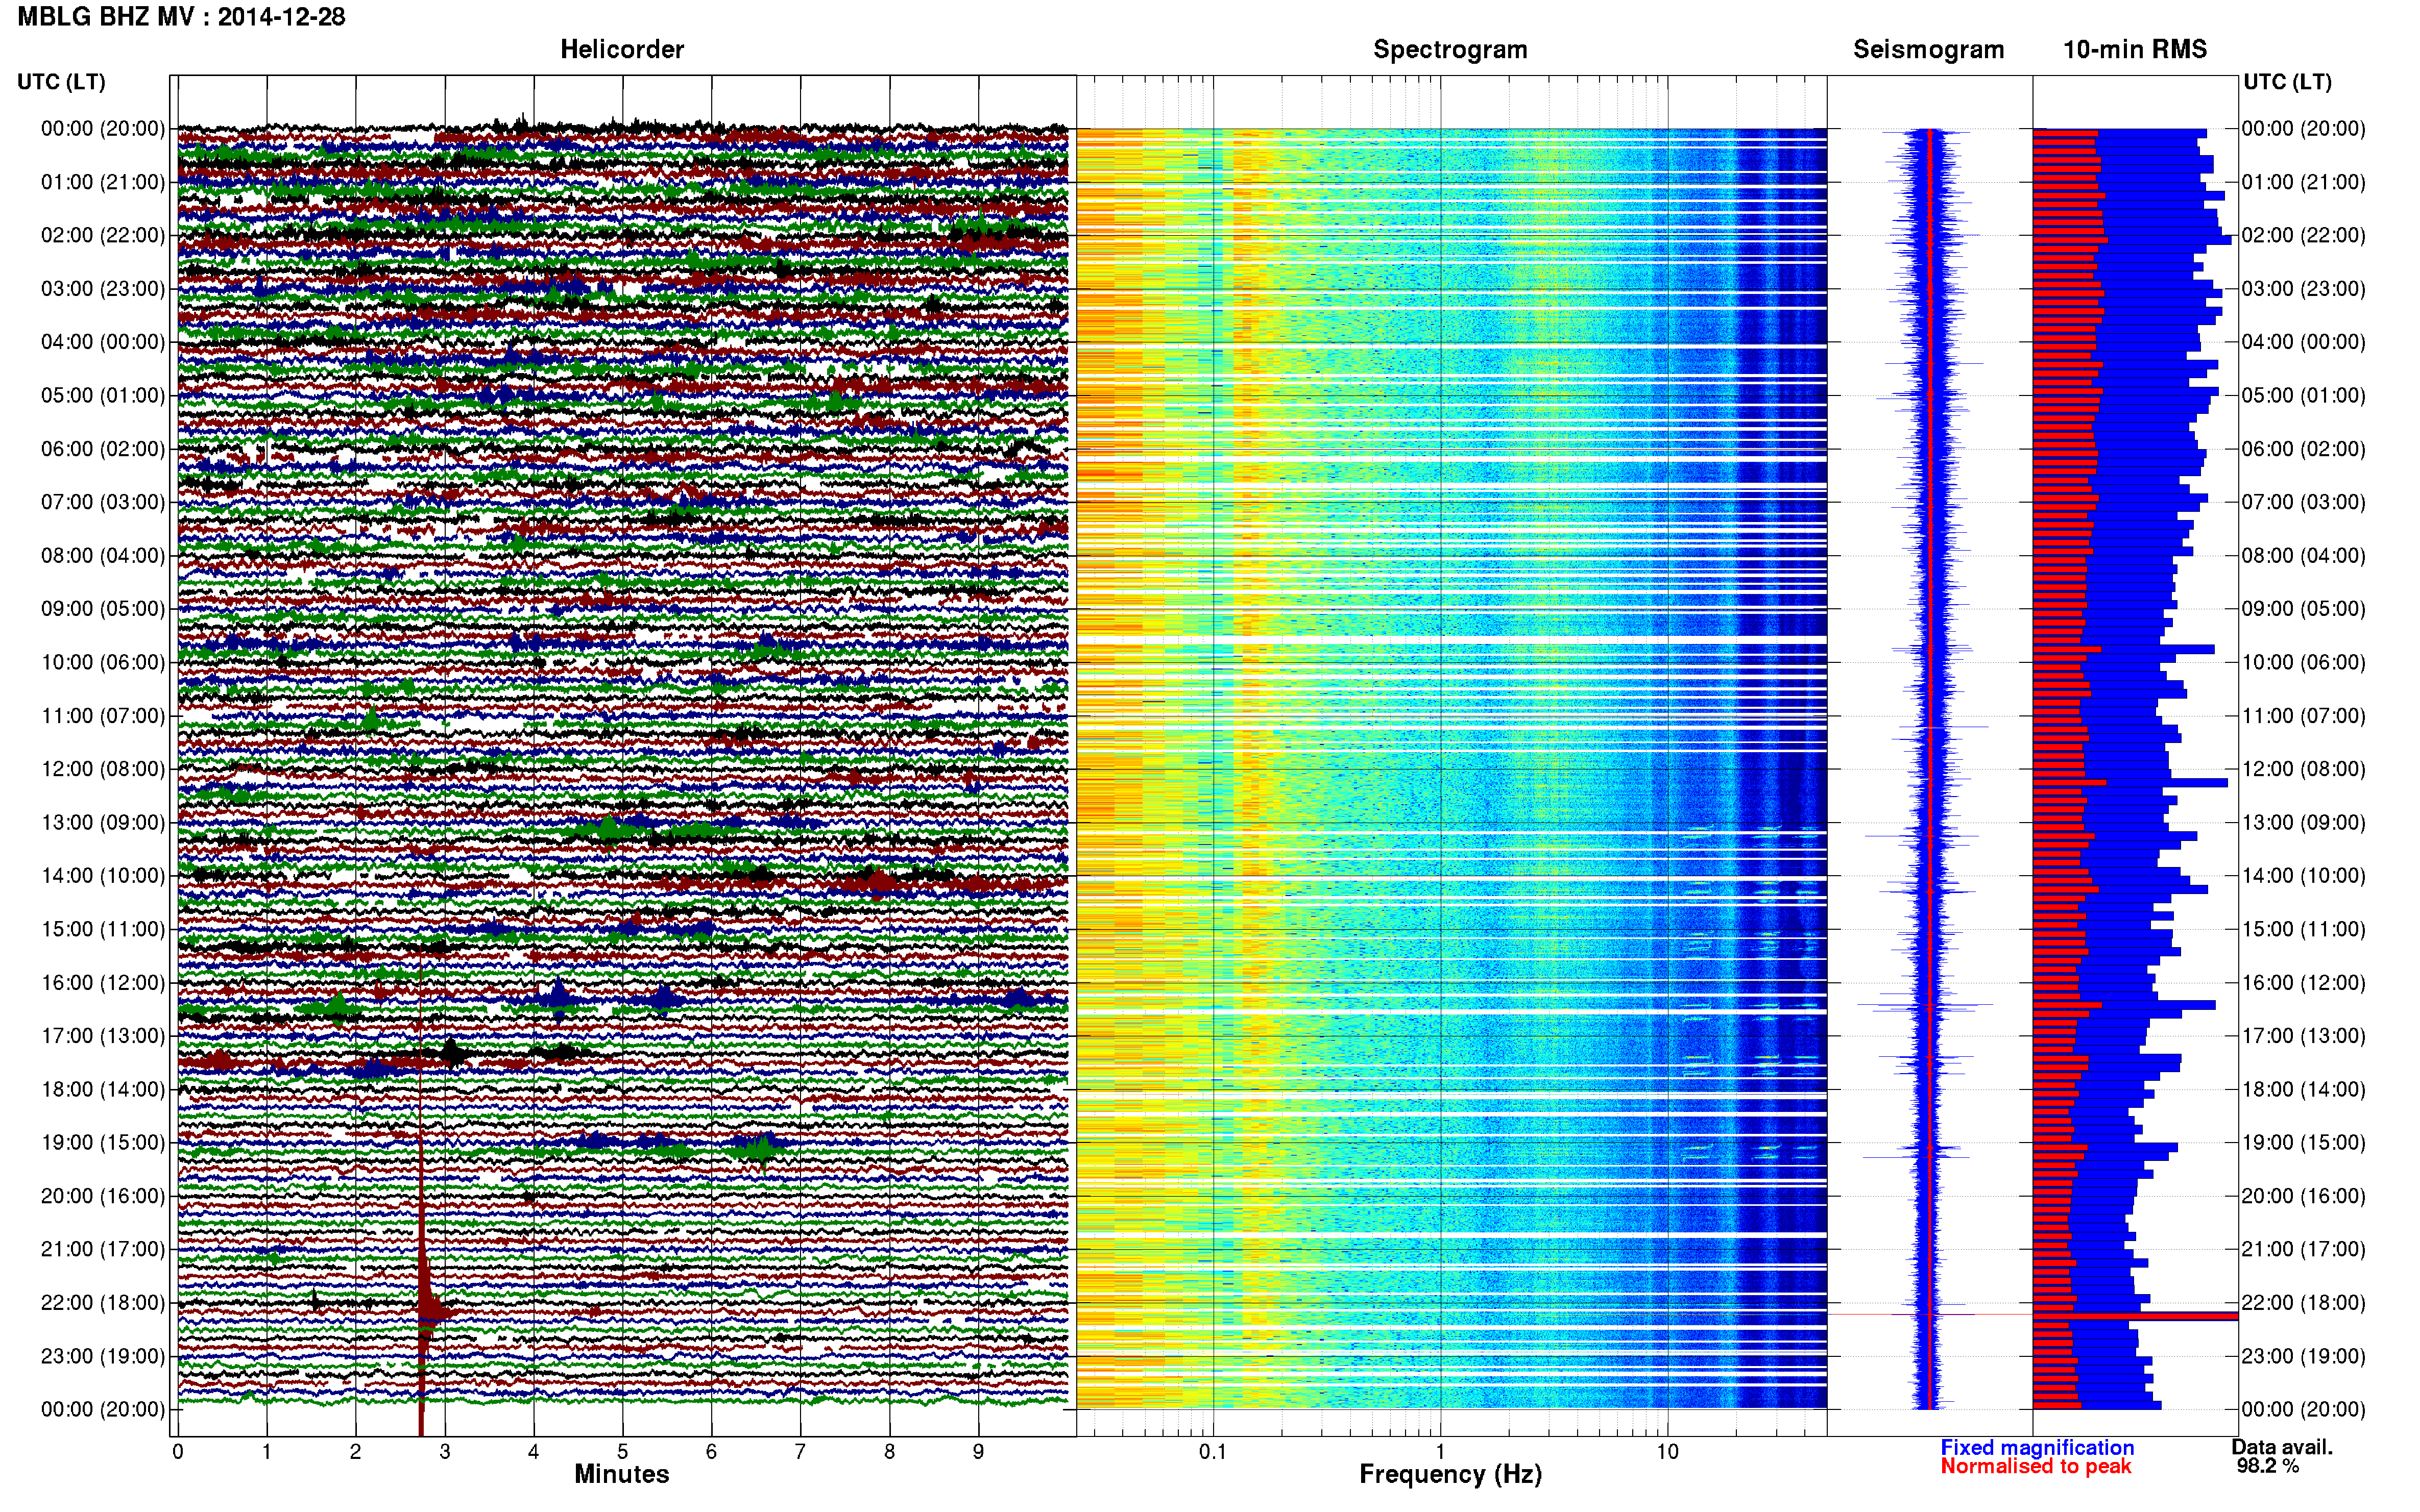Select the left time label '23:00 (19:00)'
The height and width of the screenshot is (1512, 2420).
(103, 1356)
